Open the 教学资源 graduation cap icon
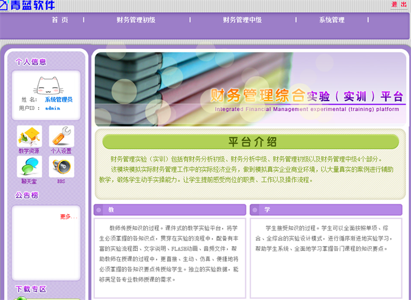 point(28,135)
